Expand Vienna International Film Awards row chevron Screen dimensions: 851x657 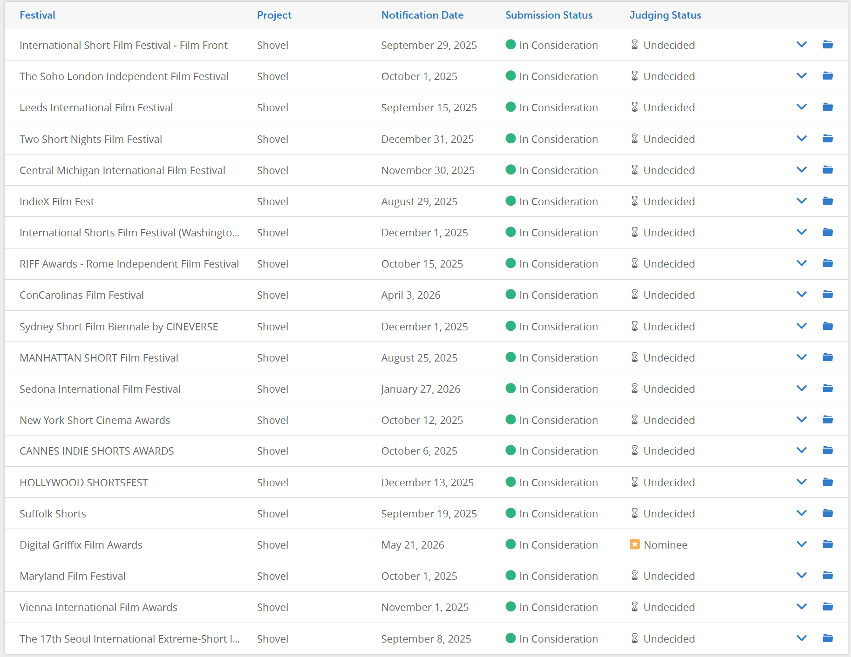coord(801,607)
